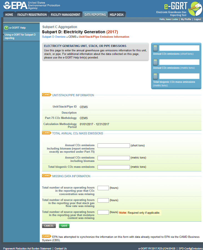Image resolution: width=203 pixels, height=250 pixels.
Task: Focus the CO2 concentration missing hours input
Action: 103,188
